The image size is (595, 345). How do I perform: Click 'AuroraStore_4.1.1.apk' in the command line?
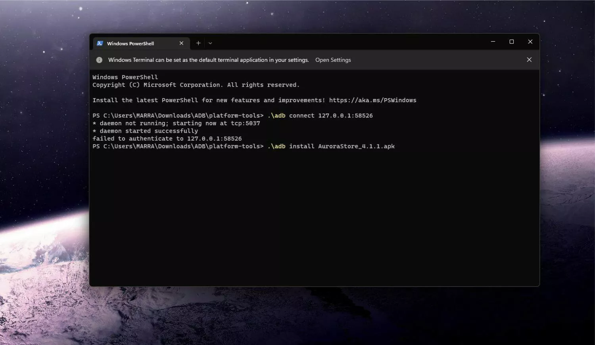(x=356, y=147)
